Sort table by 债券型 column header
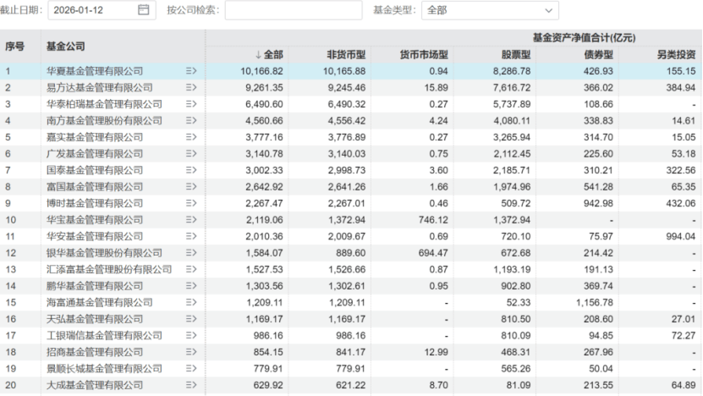Screen dimensions: 703x396 tap(599, 54)
